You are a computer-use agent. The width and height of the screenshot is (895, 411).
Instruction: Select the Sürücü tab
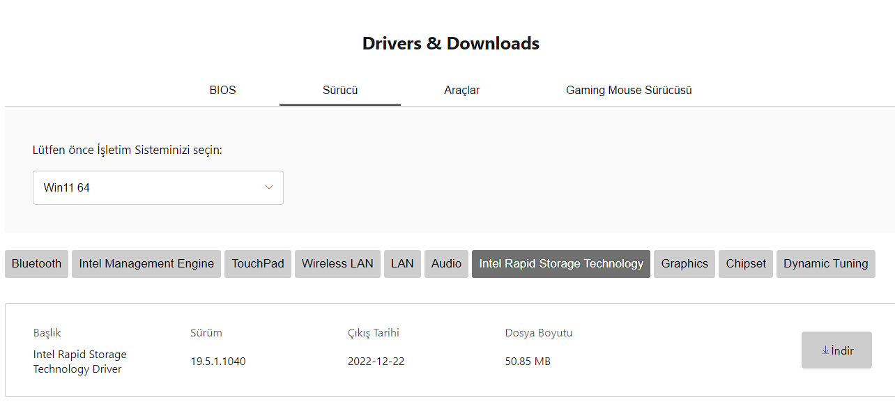point(340,90)
